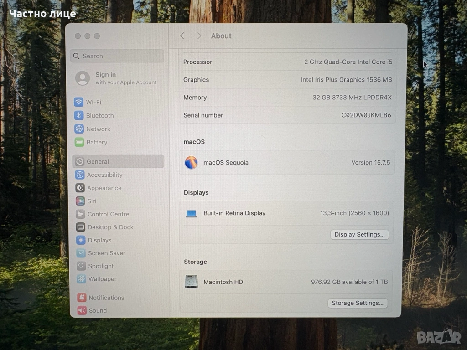
Task: Click the Sound speaker icon
Action: (x=82, y=310)
